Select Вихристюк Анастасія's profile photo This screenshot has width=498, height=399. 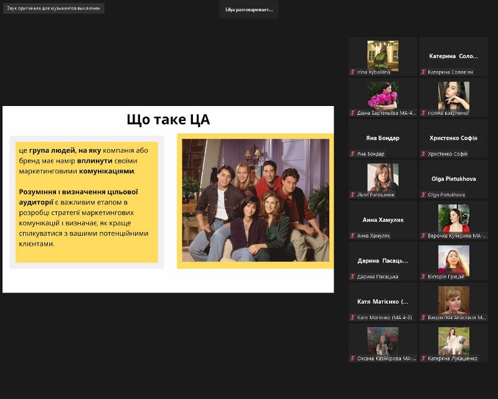click(x=454, y=300)
